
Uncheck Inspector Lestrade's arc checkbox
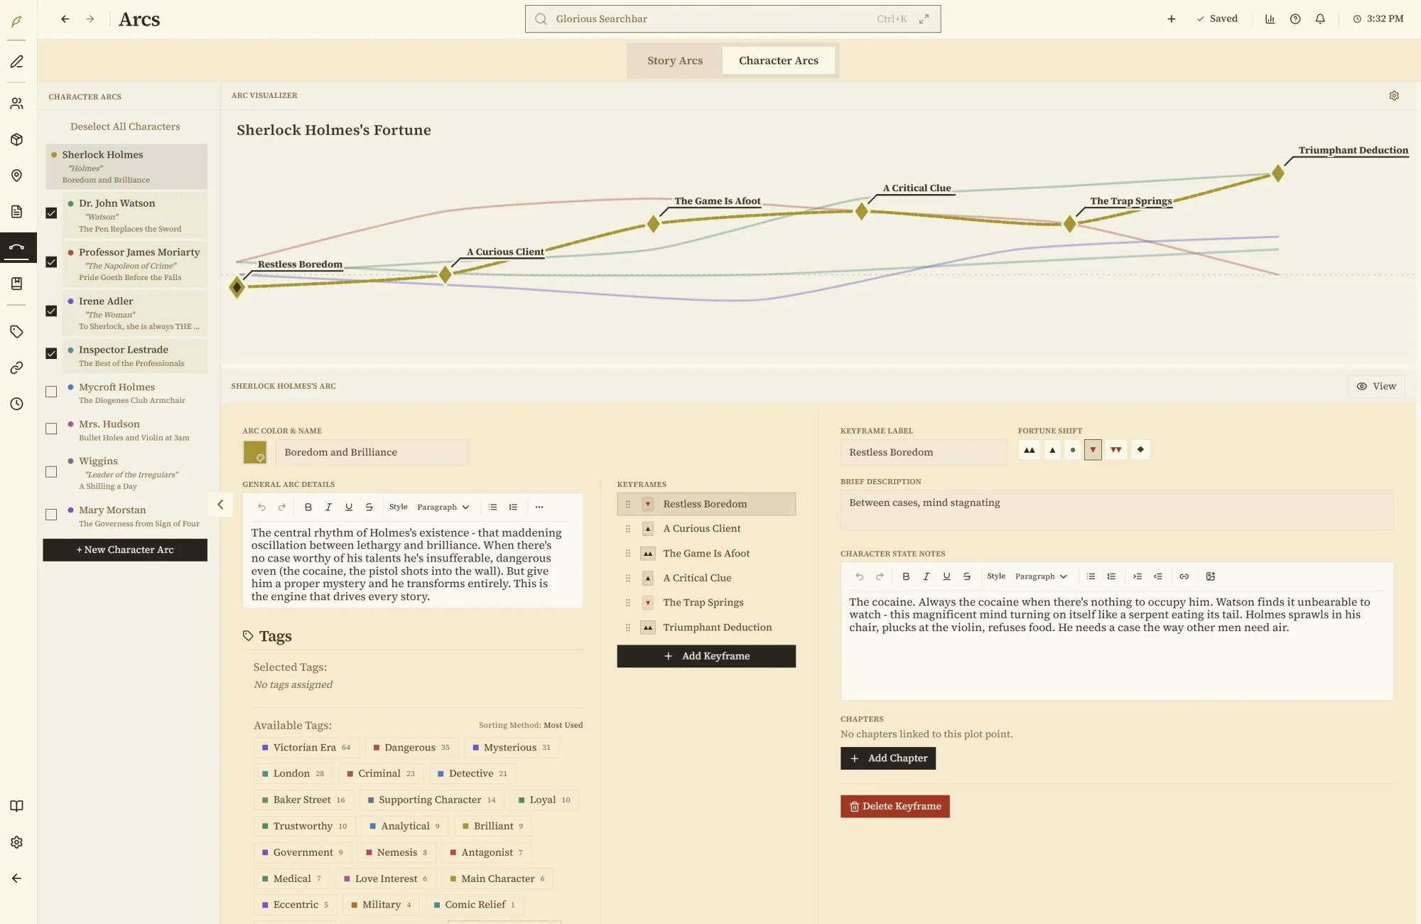(51, 354)
